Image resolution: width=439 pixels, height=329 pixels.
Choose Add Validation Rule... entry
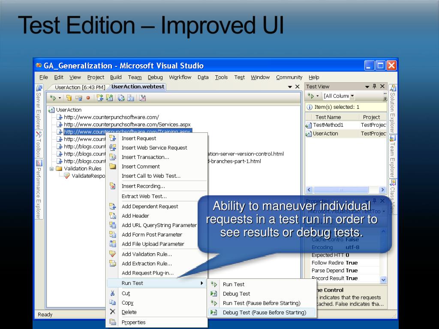point(157,254)
